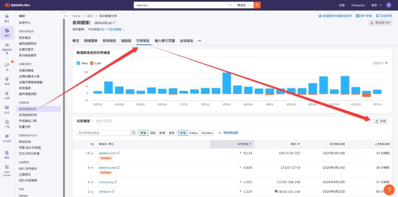Click the tallest blue bar near 8月4日
This screenshot has width=398, height=197.
click(227, 83)
